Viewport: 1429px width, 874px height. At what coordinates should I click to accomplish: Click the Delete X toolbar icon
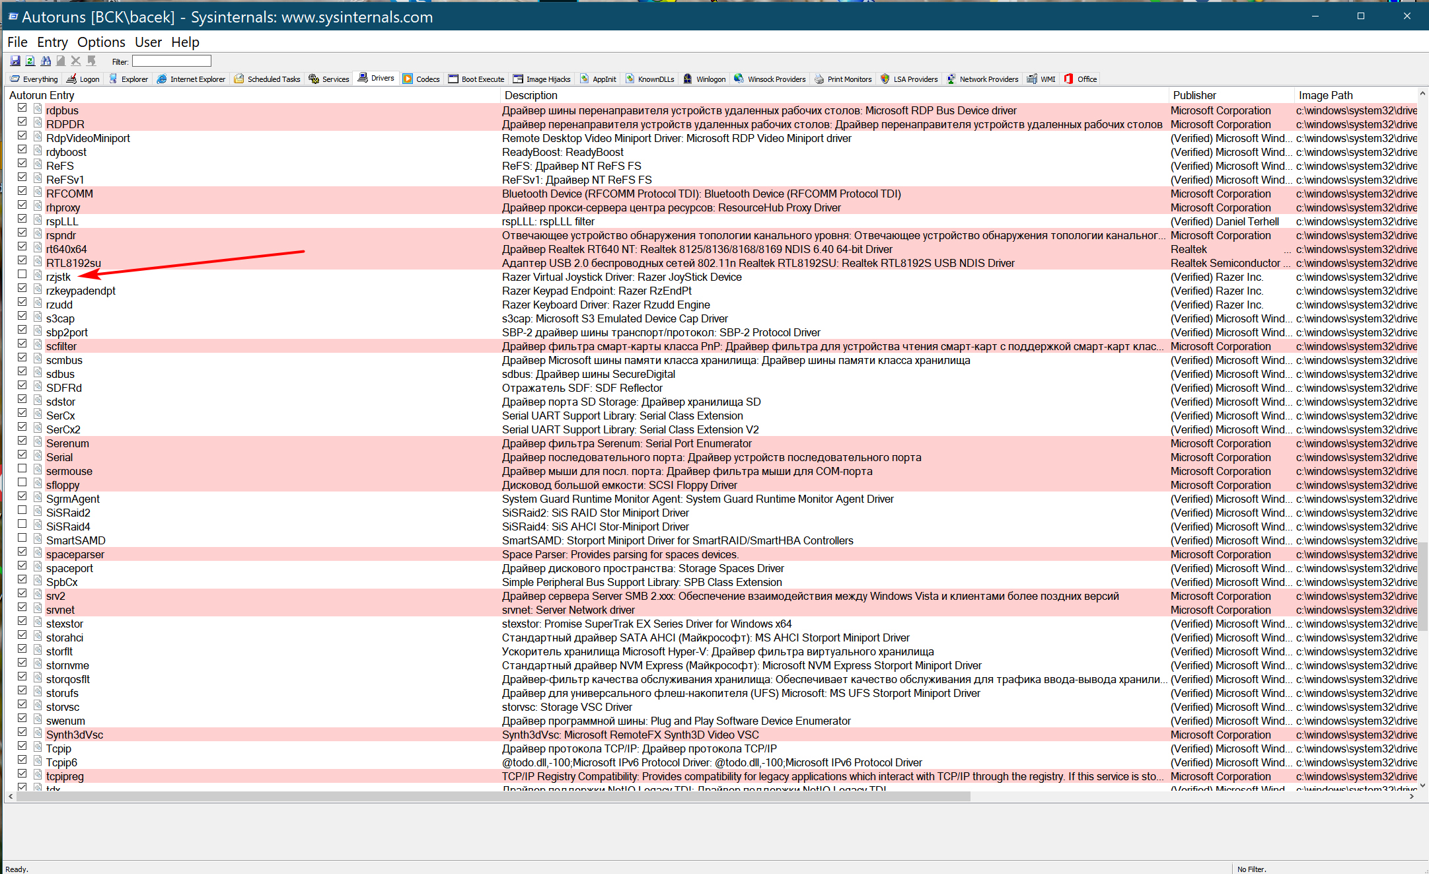(76, 61)
